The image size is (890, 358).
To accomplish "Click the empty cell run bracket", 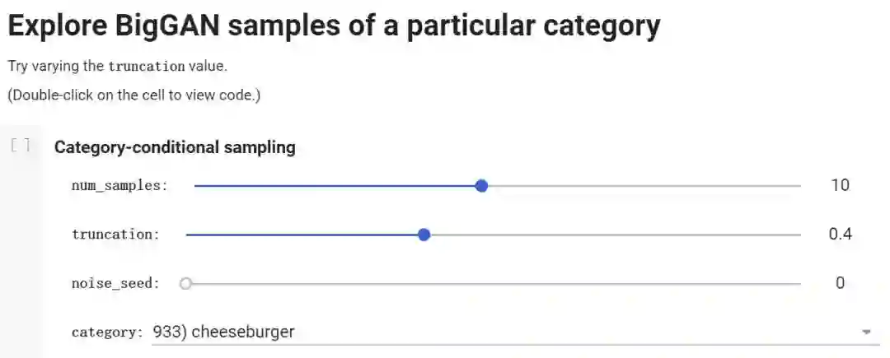I will coord(21,146).
